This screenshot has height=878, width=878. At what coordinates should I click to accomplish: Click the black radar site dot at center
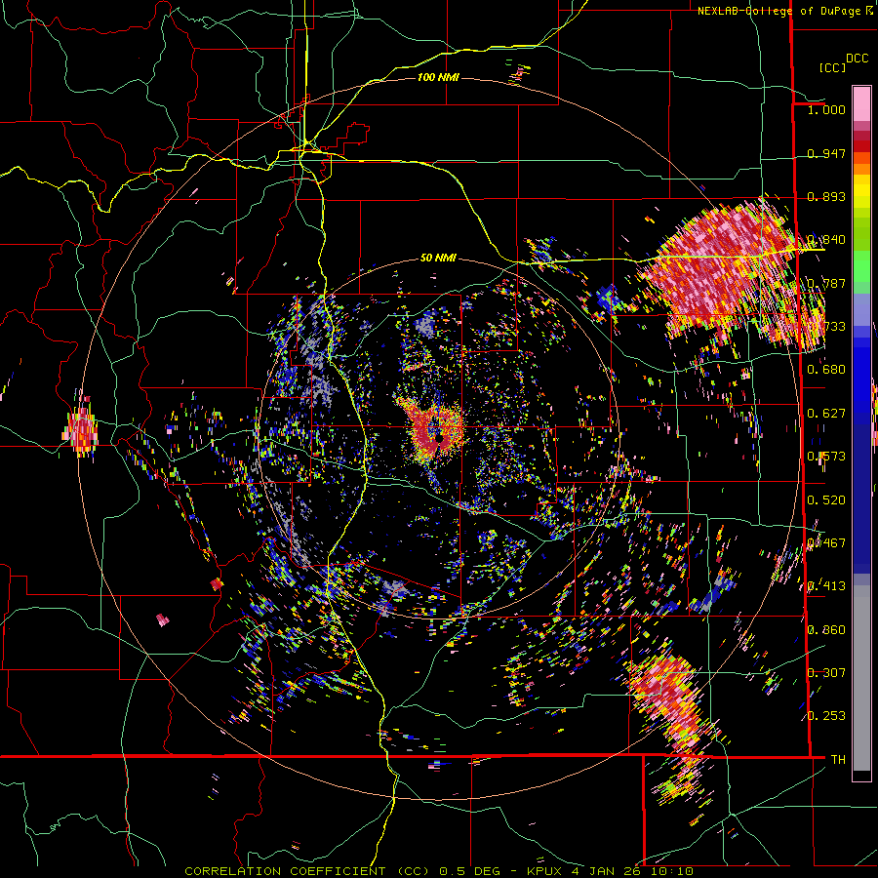[x=440, y=438]
